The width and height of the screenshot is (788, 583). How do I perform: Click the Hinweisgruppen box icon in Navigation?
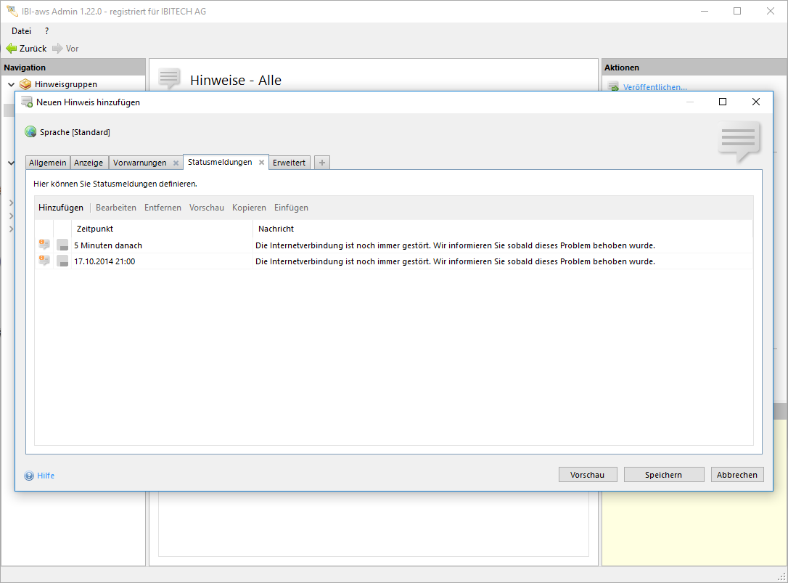click(26, 84)
